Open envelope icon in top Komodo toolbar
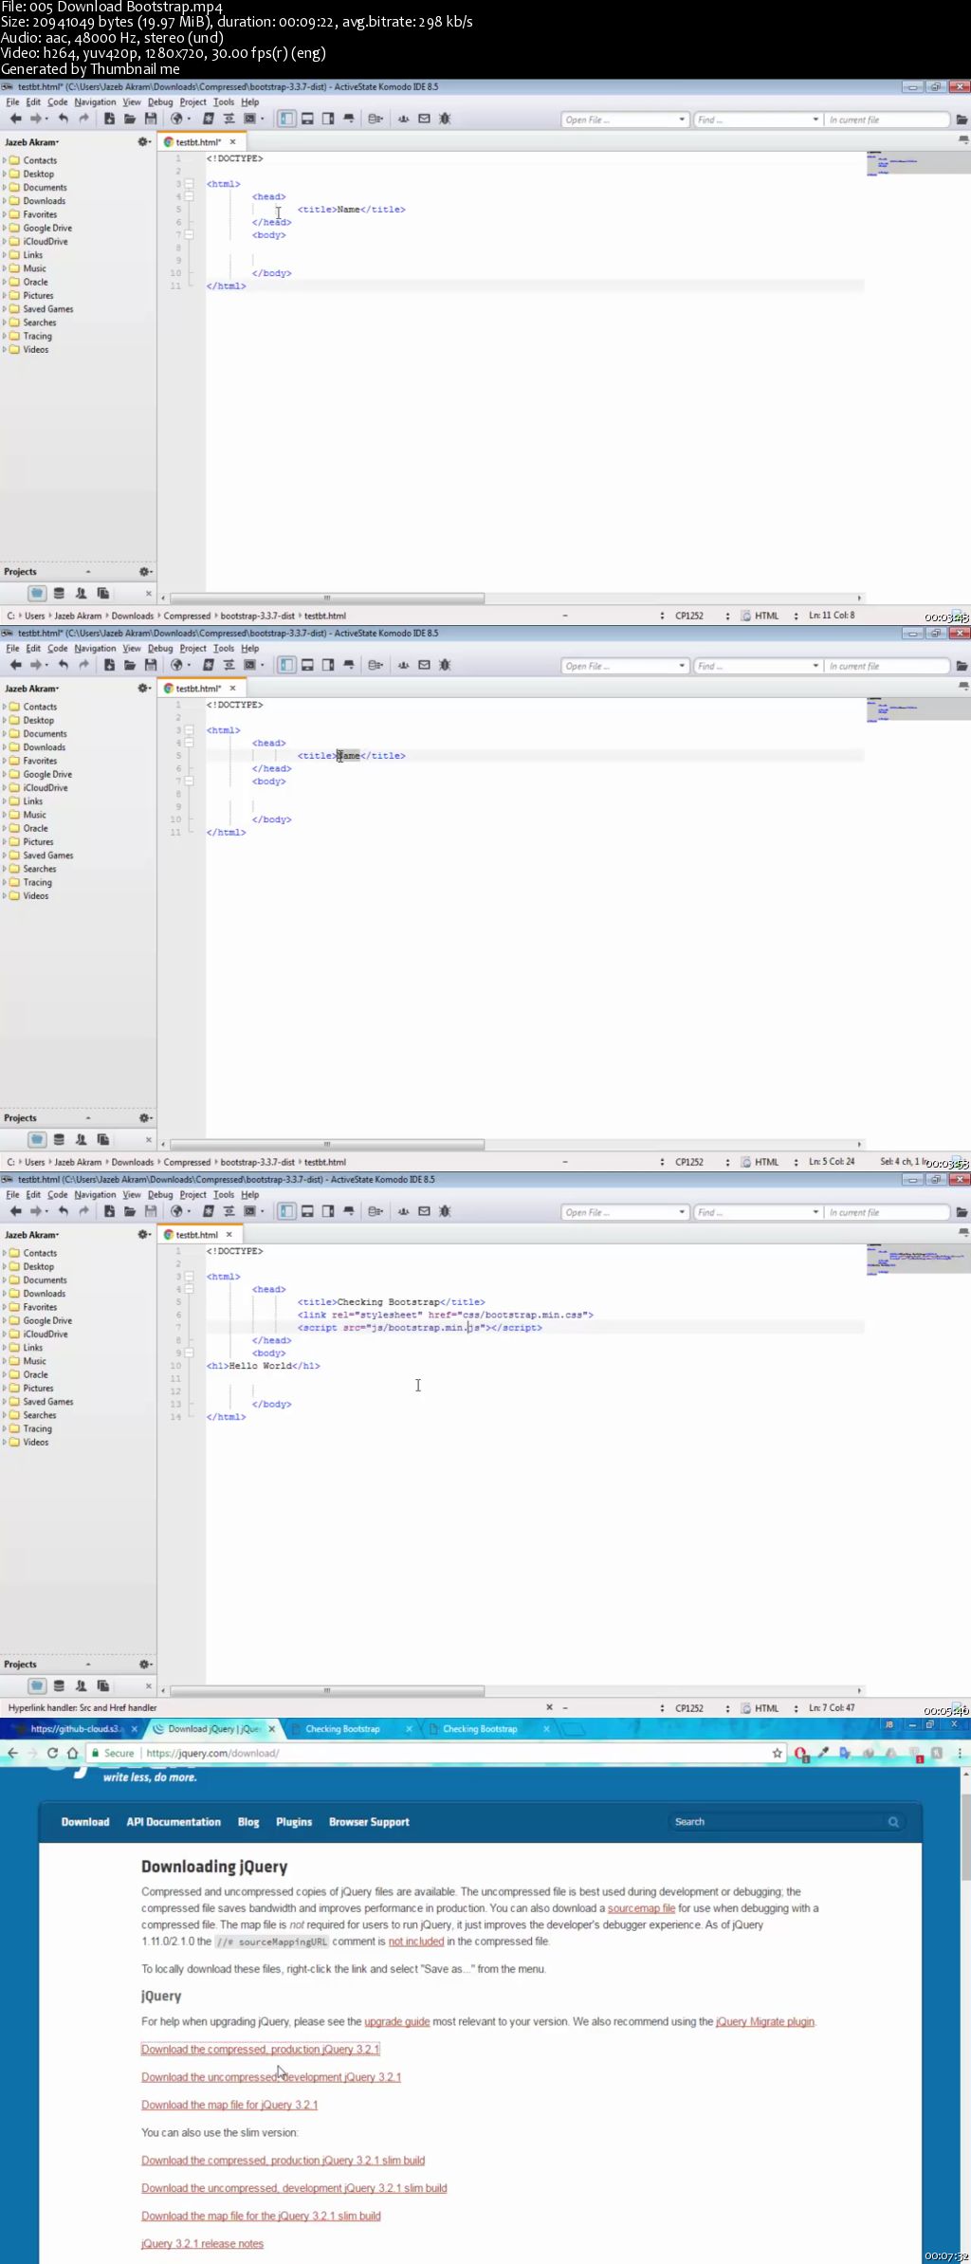This screenshot has width=971, height=2264. pyautogui.click(x=424, y=119)
